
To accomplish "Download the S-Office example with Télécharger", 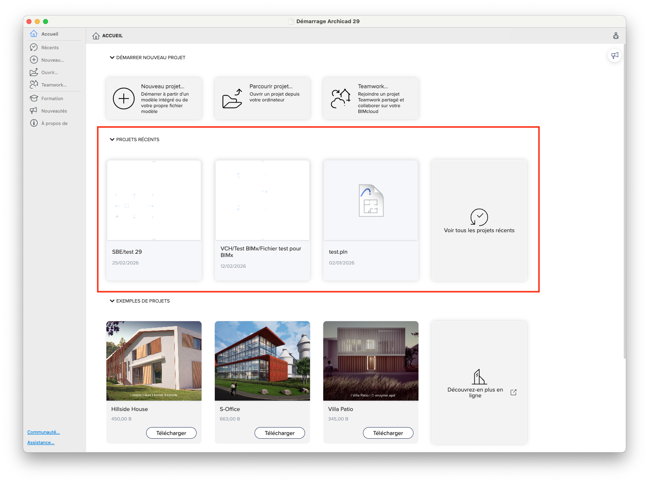I will (280, 433).
